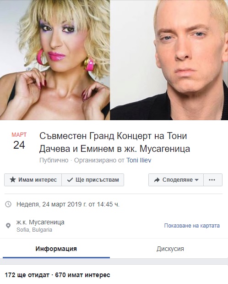
Task: Switch to the Дискусия tab
Action: [170, 249]
